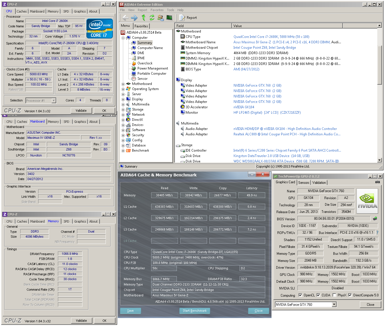
Task: Open the Help menu in AIDA64
Action: (181, 10)
